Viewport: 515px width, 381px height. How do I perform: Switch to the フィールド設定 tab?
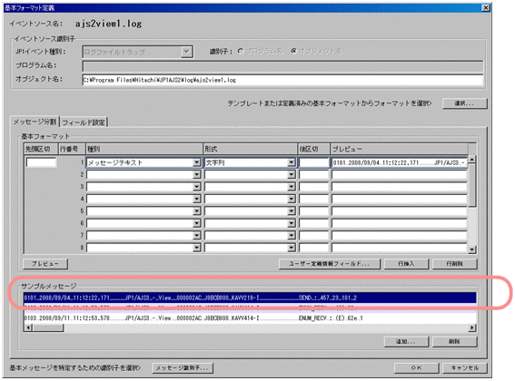coord(84,122)
